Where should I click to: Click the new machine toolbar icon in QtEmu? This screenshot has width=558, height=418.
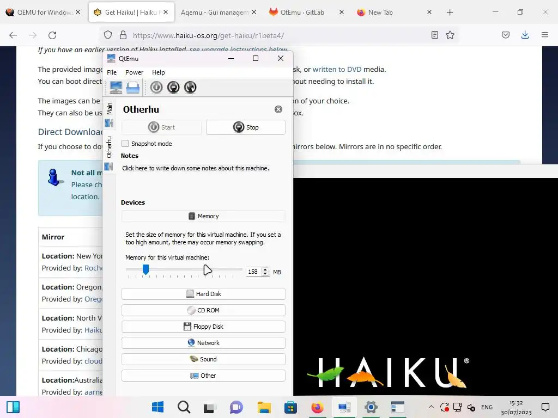(x=116, y=88)
